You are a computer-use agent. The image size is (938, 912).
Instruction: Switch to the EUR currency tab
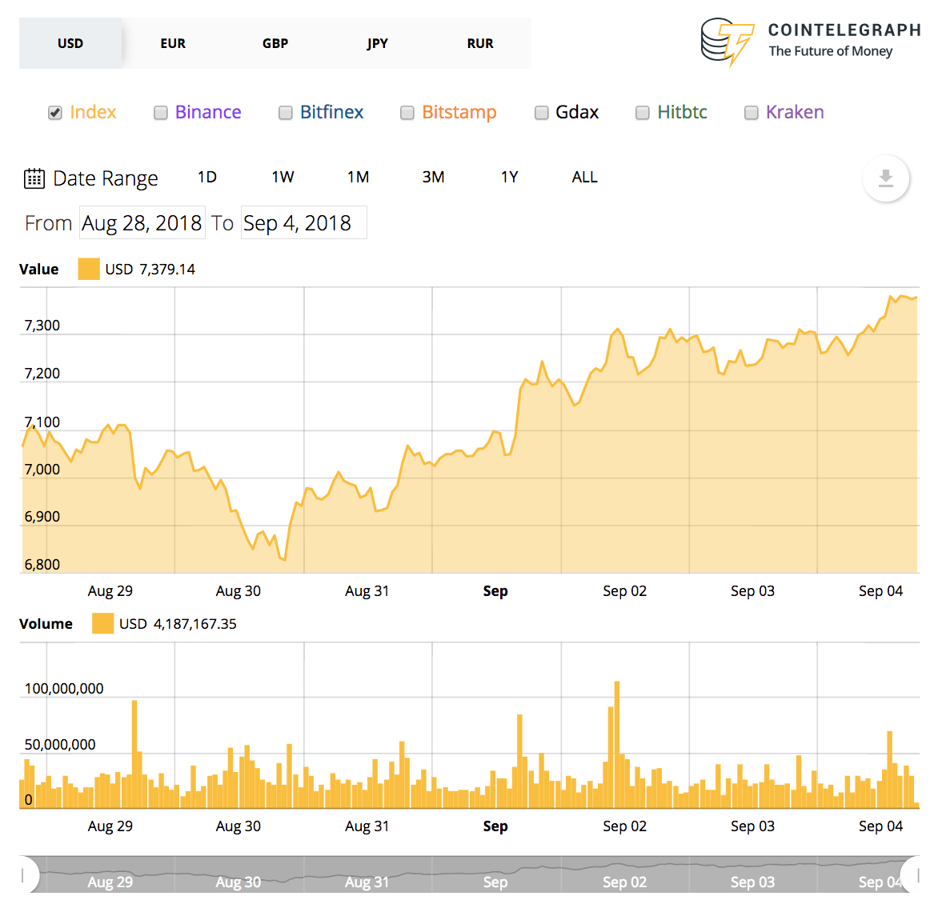[x=173, y=43]
